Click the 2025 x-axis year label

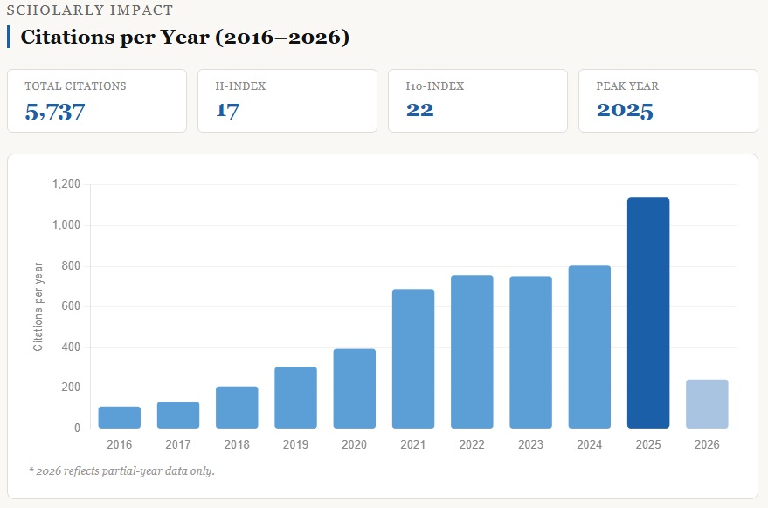point(648,444)
